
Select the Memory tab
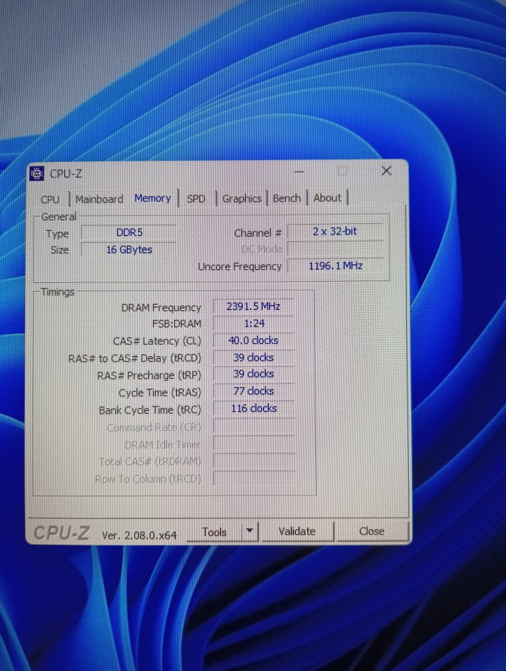point(152,198)
